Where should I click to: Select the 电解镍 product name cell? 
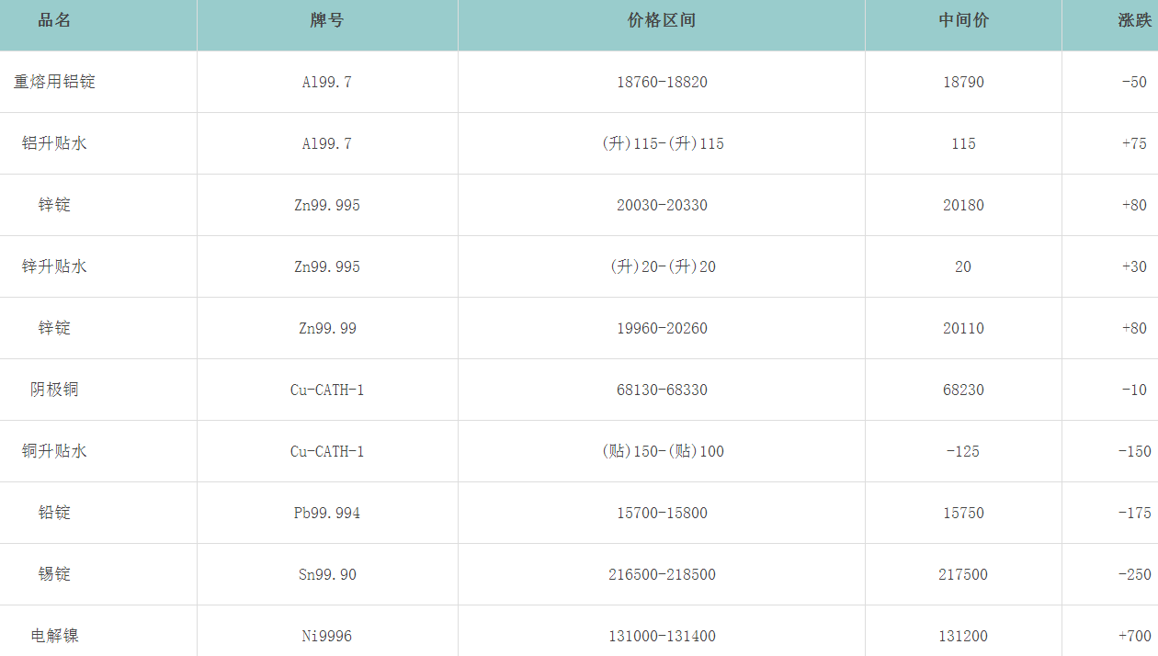click(54, 636)
